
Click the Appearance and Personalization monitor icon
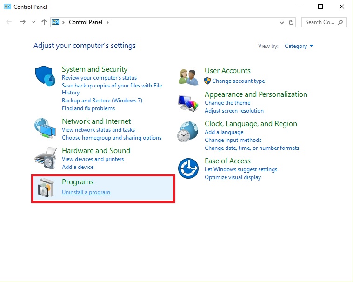point(188,103)
